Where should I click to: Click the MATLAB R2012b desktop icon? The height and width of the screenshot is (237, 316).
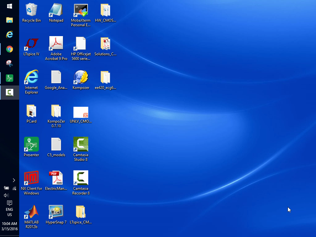31,212
